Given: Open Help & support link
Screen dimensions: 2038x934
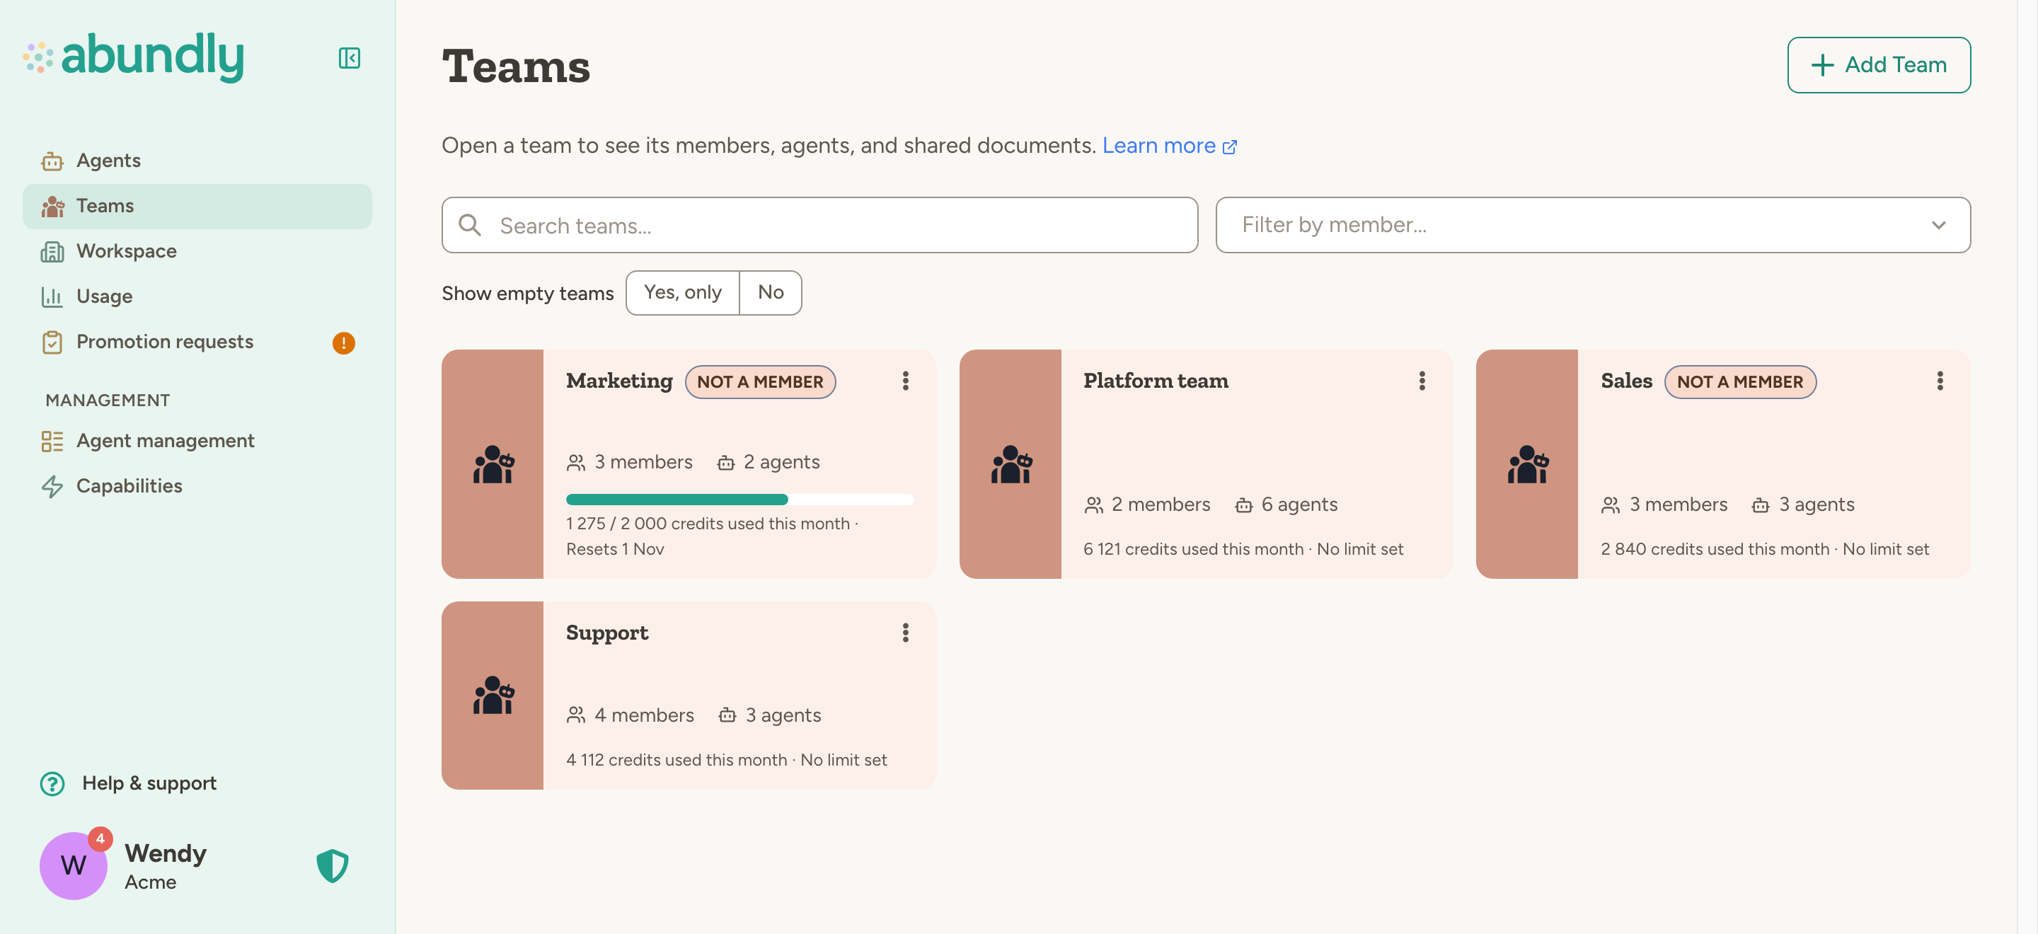Looking at the screenshot, I should point(149,783).
